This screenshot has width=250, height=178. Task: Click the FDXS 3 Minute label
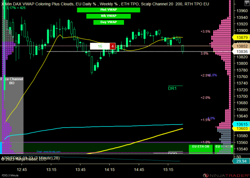(10, 175)
